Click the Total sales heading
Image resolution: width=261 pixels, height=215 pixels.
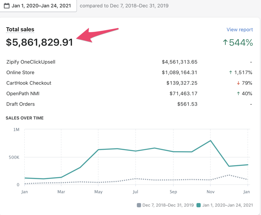coord(20,30)
